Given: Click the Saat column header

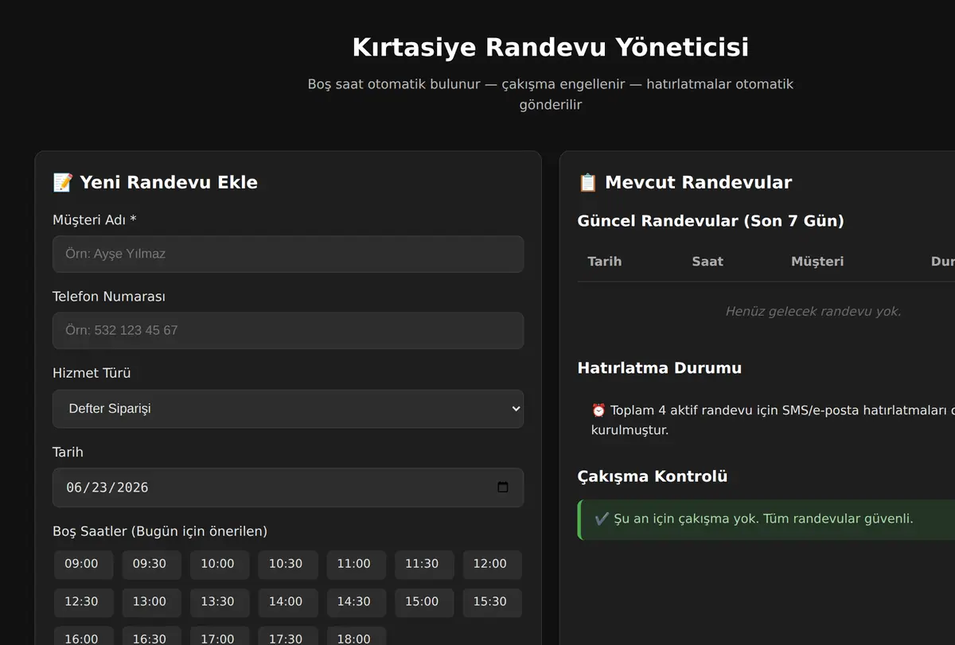Looking at the screenshot, I should [707, 262].
